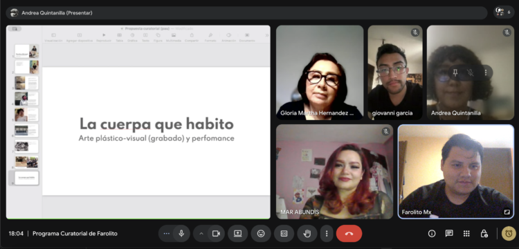Select slide 3 thumbnail in navigator
The width and height of the screenshot is (519, 249).
(26, 83)
